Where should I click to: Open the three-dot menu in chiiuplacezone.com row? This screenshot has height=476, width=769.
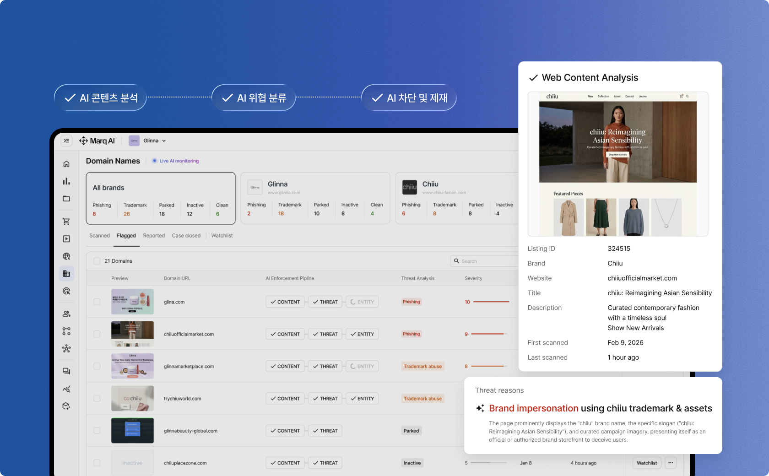coord(671,463)
